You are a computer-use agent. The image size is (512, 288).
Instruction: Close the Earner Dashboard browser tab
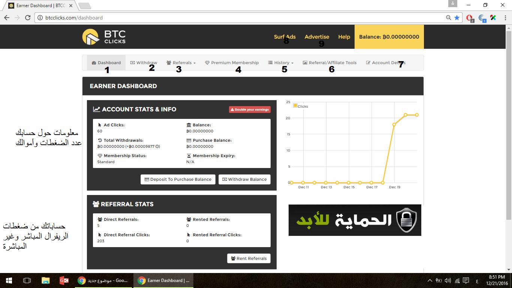coord(71,6)
